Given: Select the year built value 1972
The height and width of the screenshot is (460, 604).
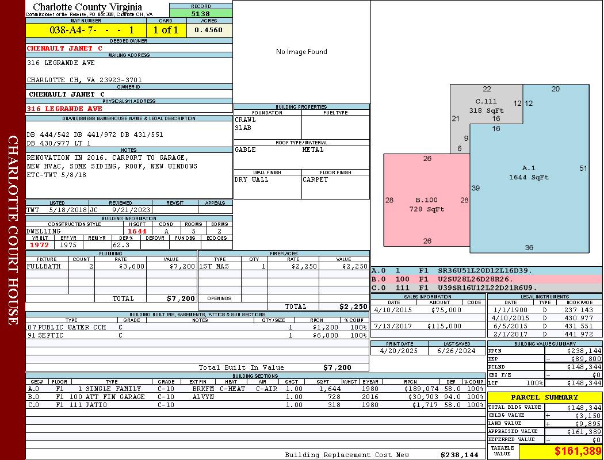Looking at the screenshot, I should pos(40,245).
